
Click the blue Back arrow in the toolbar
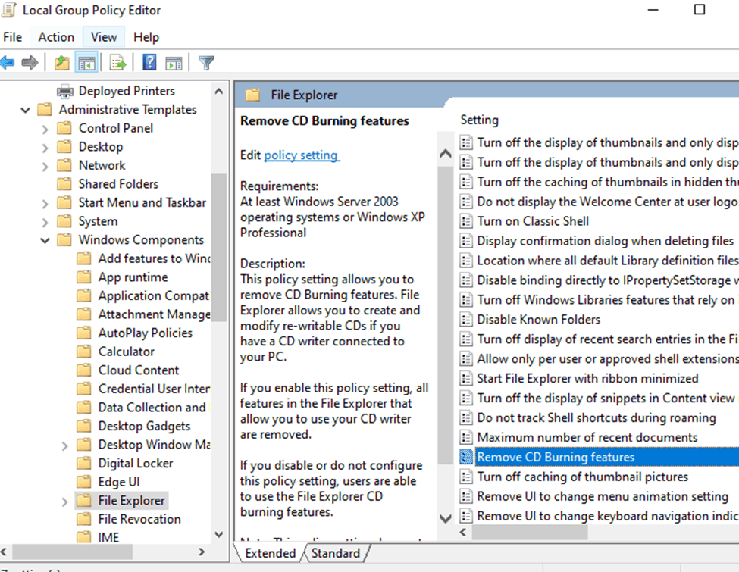7,62
